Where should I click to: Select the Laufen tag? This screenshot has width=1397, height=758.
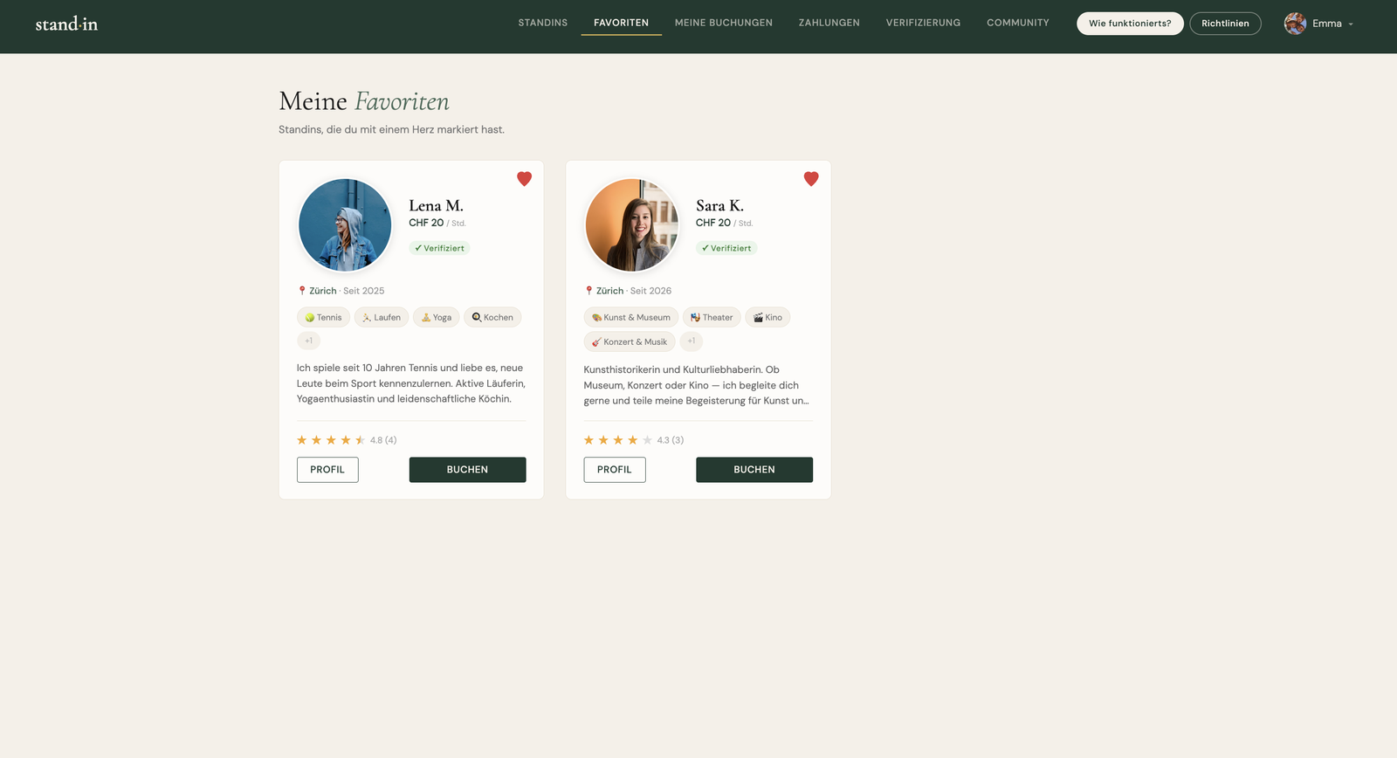pyautogui.click(x=382, y=317)
